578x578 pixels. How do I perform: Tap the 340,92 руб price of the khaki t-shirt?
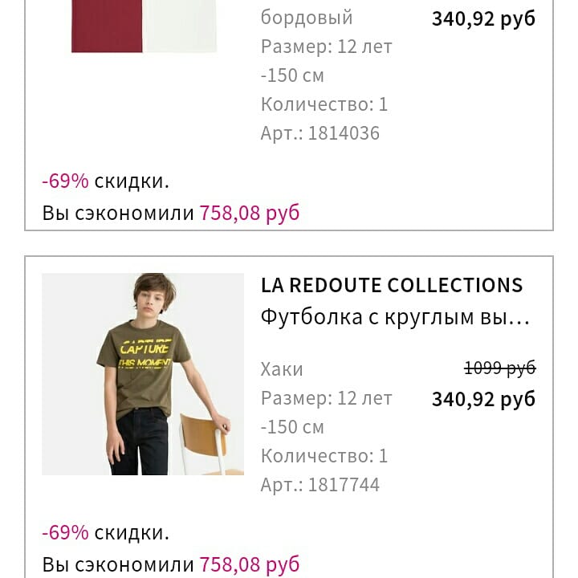coord(483,399)
